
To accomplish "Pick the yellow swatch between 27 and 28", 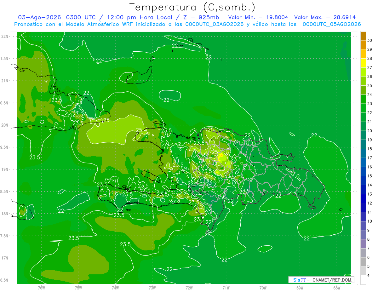I will [363, 63].
